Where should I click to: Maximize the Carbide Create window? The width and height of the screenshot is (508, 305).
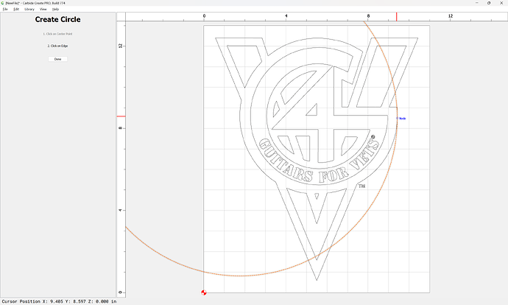click(x=489, y=3)
